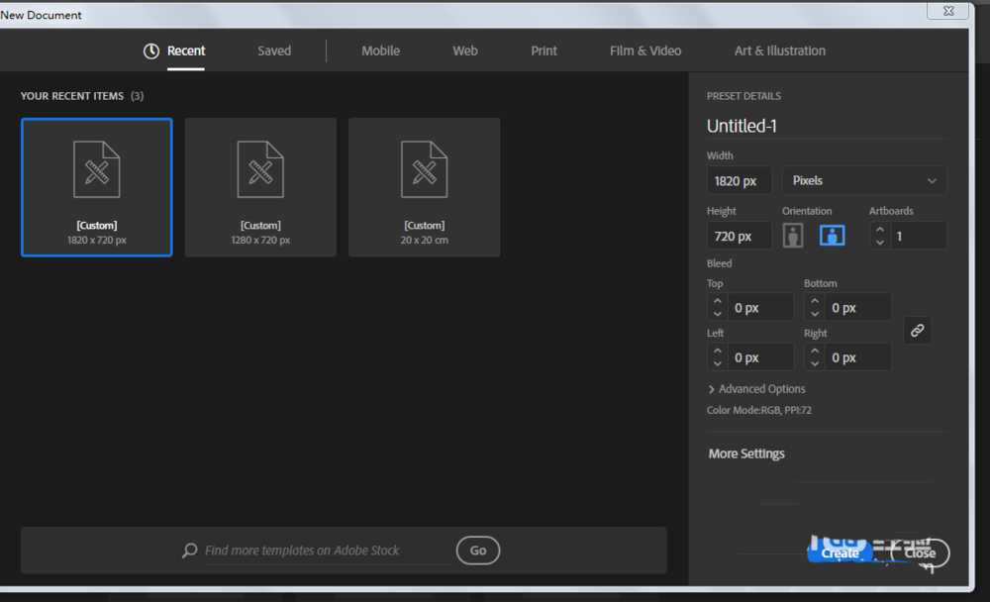The image size is (990, 602).
Task: Switch to the Mobile tab
Action: 380,50
